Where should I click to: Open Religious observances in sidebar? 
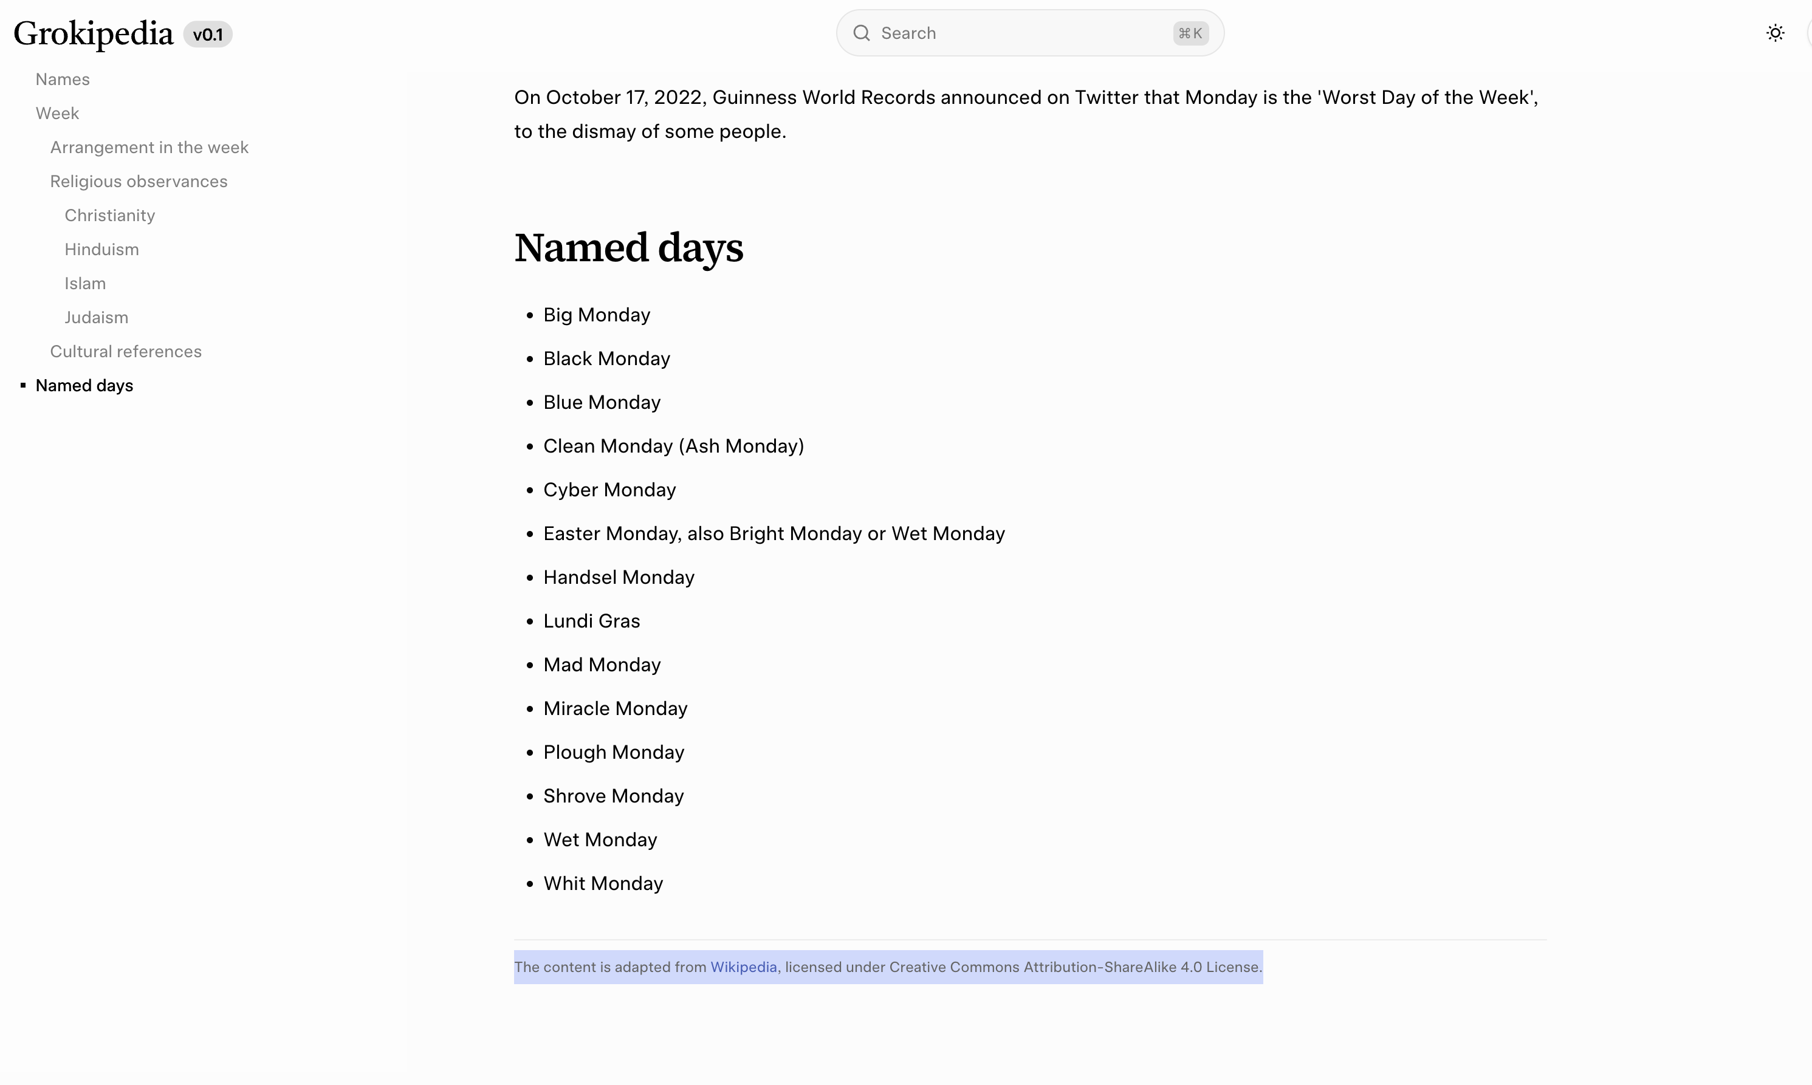(138, 181)
